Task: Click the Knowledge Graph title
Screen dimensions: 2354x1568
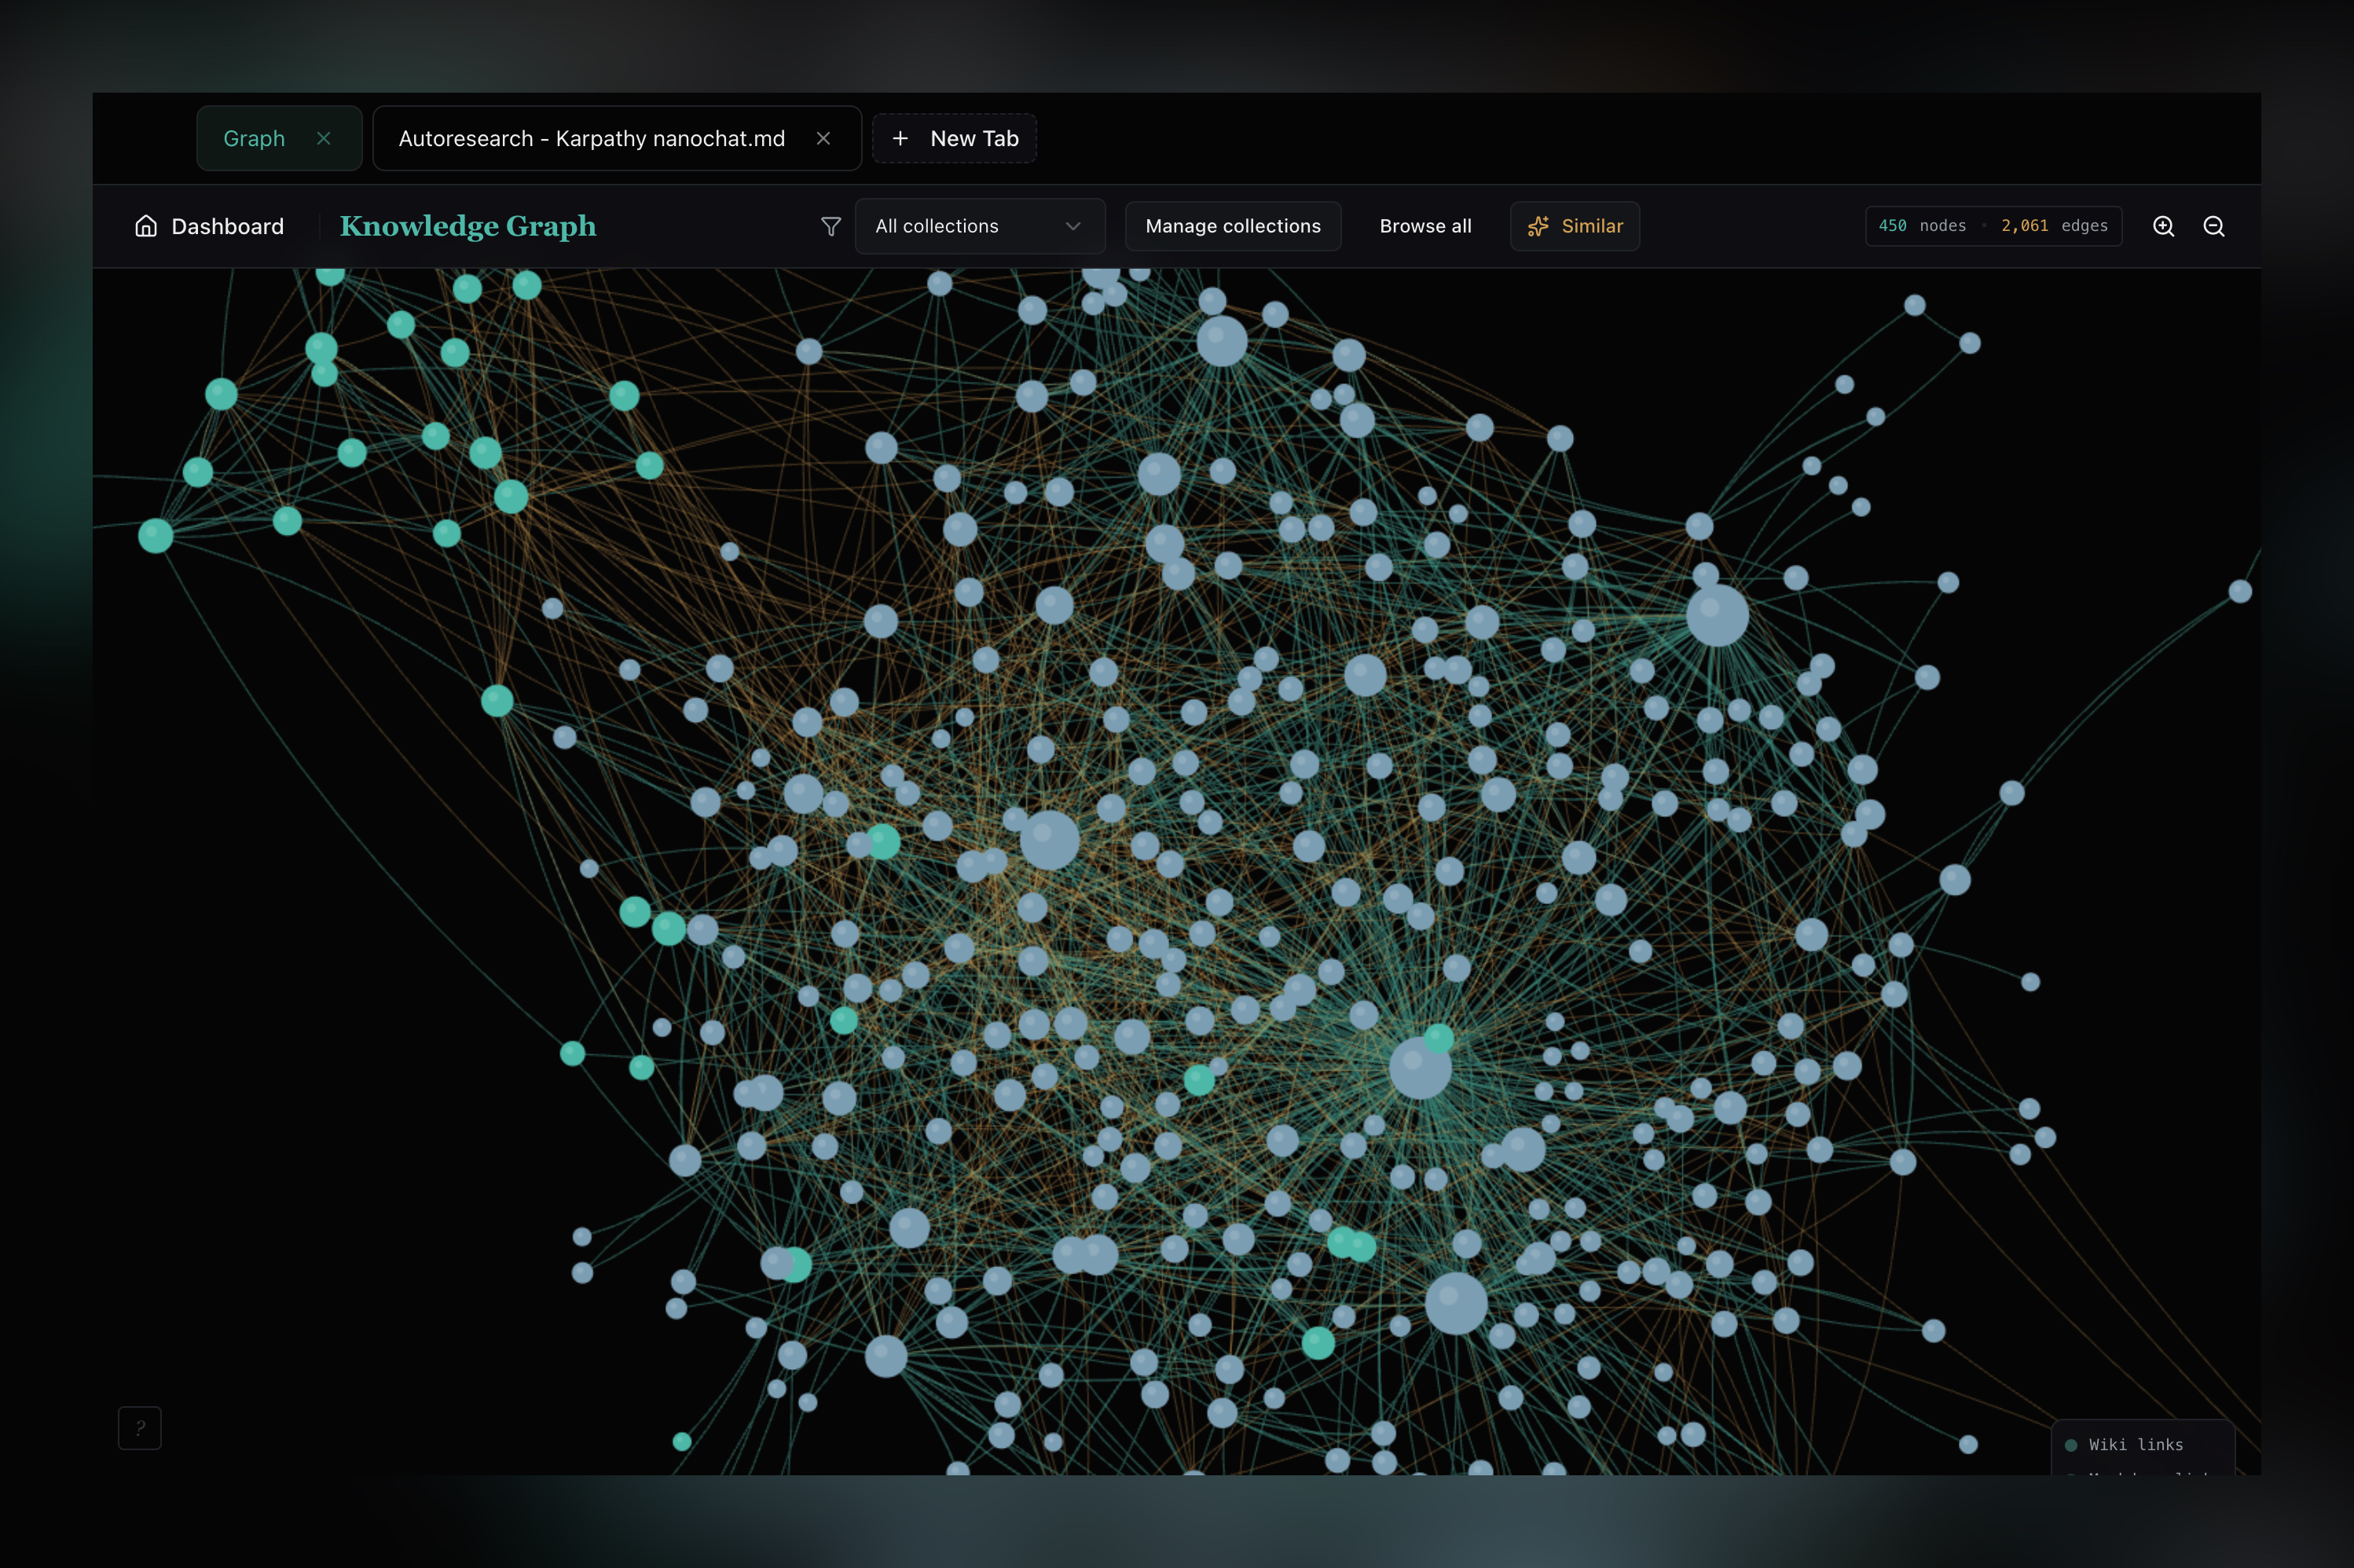Action: [x=468, y=226]
